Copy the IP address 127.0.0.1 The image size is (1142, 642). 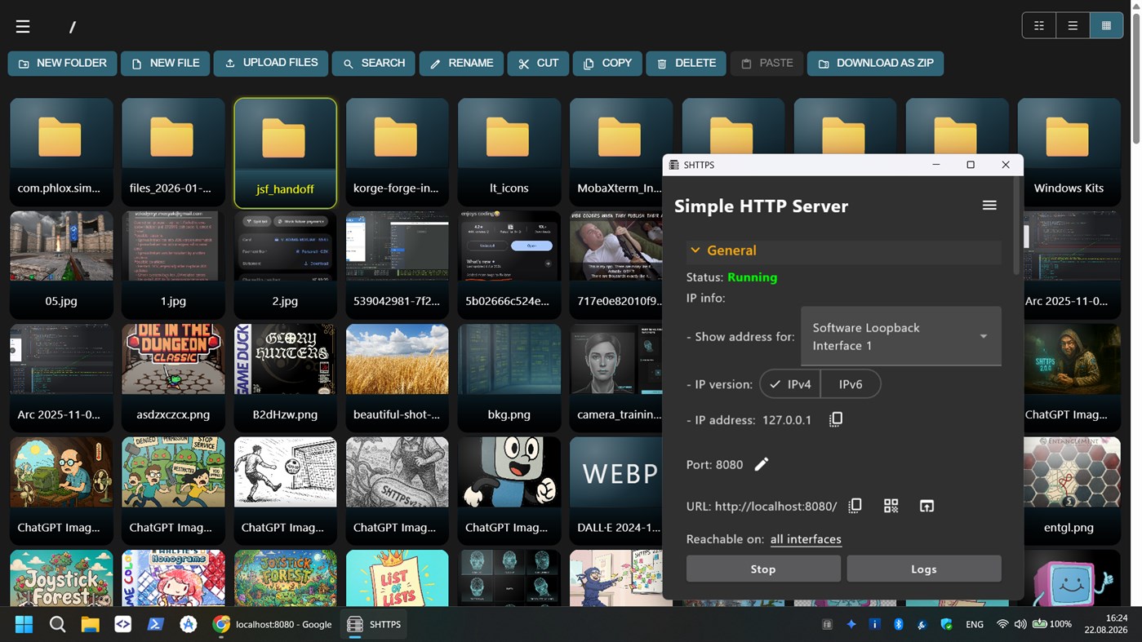[x=836, y=419]
